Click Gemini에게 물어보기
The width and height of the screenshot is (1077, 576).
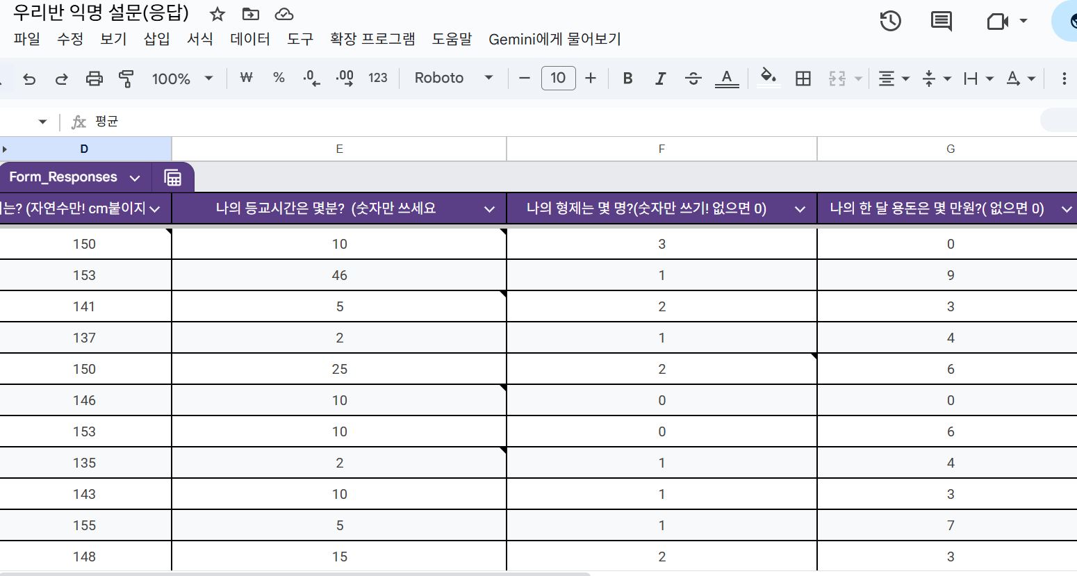554,39
